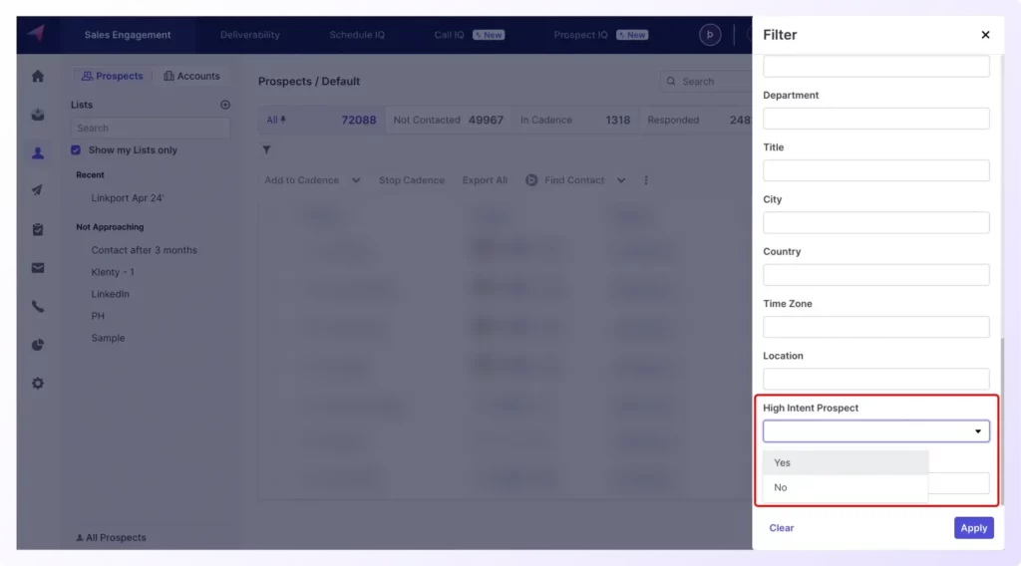This screenshot has width=1021, height=566.
Task: Switch to Sales Engagement tab
Action: click(128, 35)
